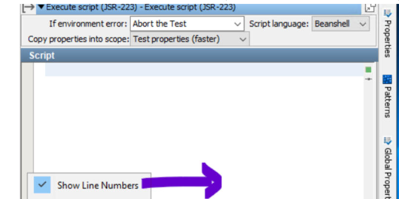Click the Patterns grid icon

[387, 80]
